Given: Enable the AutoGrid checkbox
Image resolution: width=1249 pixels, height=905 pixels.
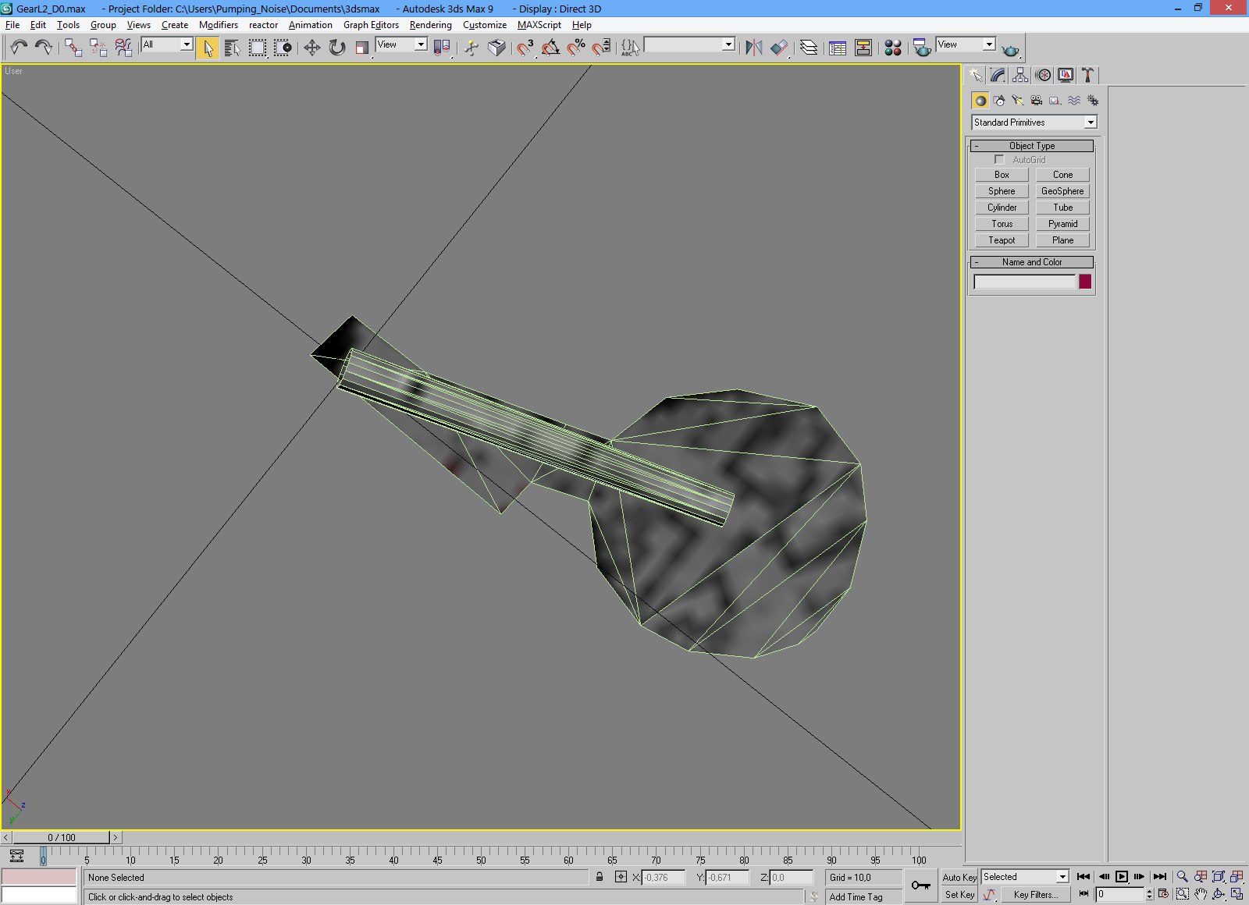Looking at the screenshot, I should point(999,160).
